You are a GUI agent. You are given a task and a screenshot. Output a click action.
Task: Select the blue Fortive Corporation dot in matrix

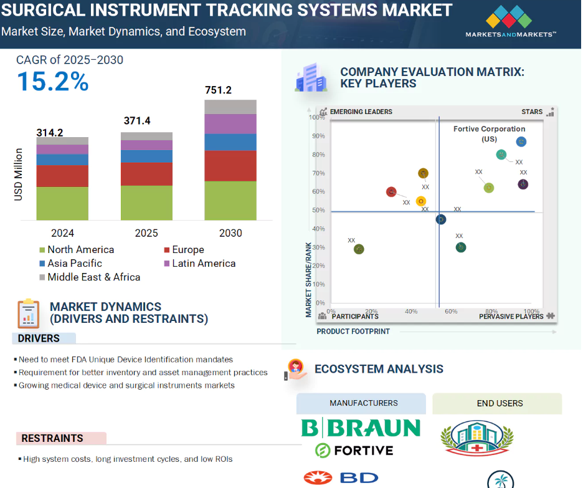coord(521,141)
